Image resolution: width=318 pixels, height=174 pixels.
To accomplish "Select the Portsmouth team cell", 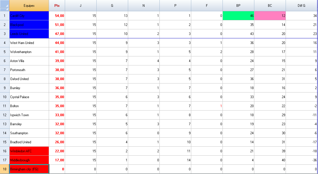I will (x=29, y=70).
